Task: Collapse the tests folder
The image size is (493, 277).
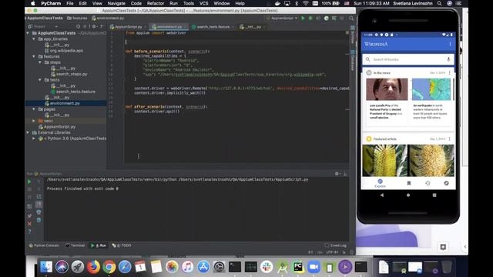Action: coord(40,80)
